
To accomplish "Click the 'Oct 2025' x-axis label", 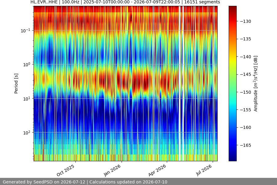I will pyautogui.click(x=66, y=171).
